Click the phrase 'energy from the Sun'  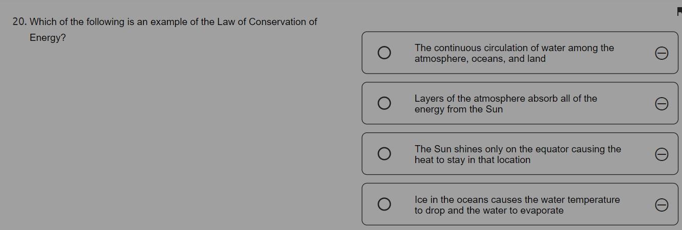458,109
